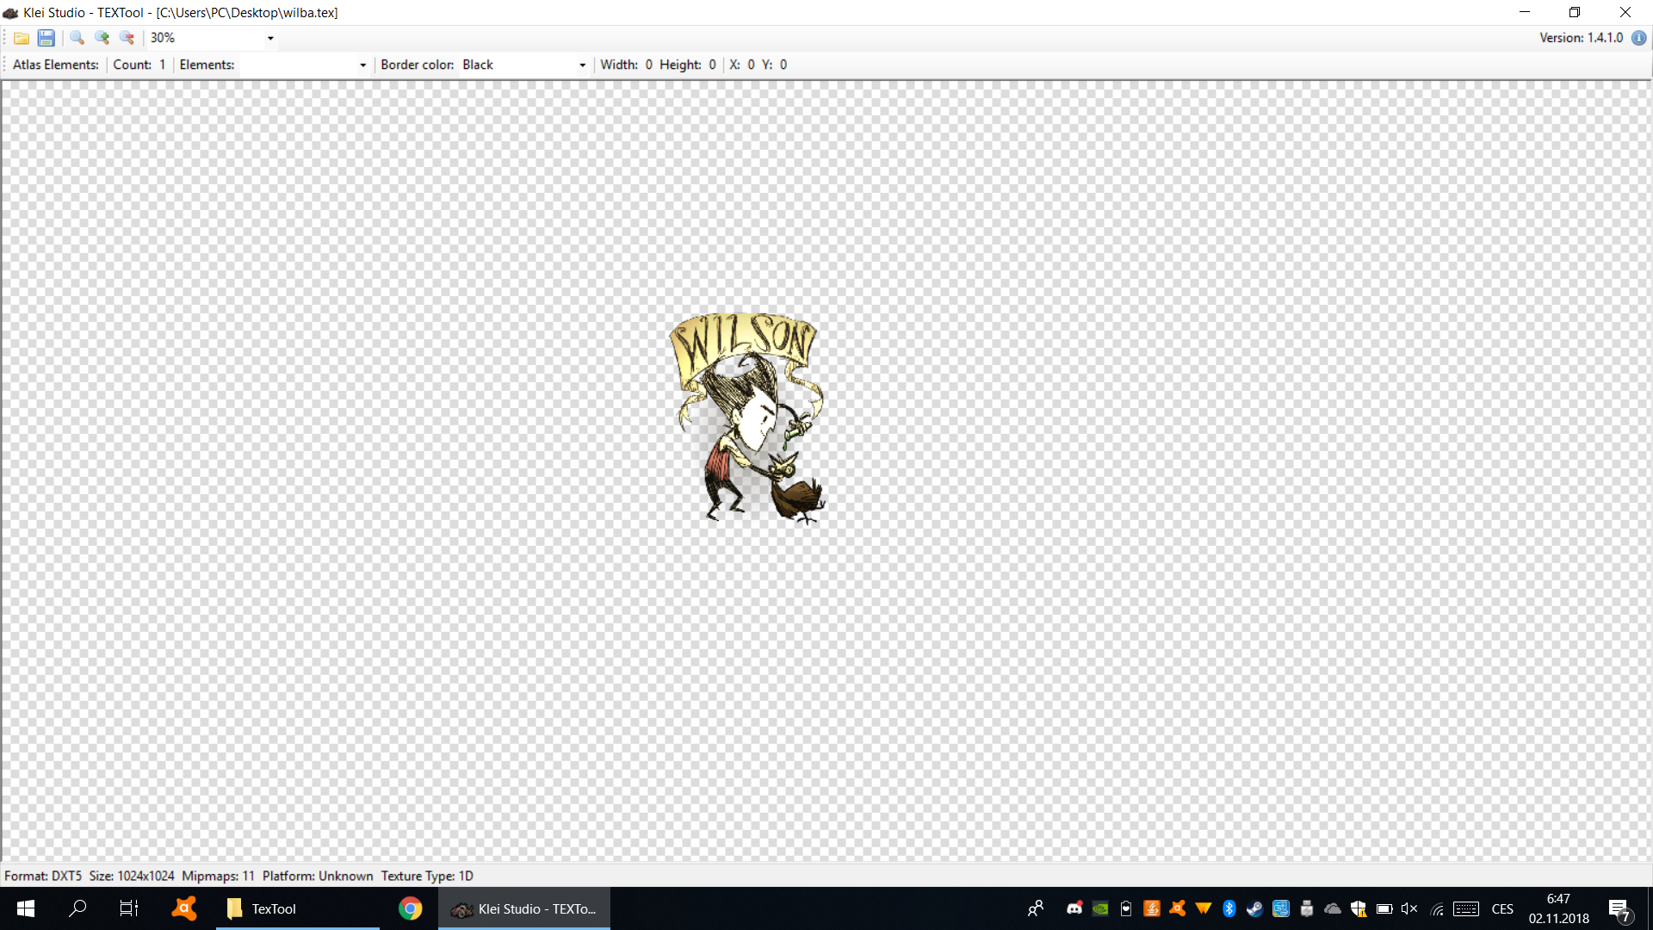Open Google Chrome from taskbar
The width and height of the screenshot is (1653, 930).
411,908
